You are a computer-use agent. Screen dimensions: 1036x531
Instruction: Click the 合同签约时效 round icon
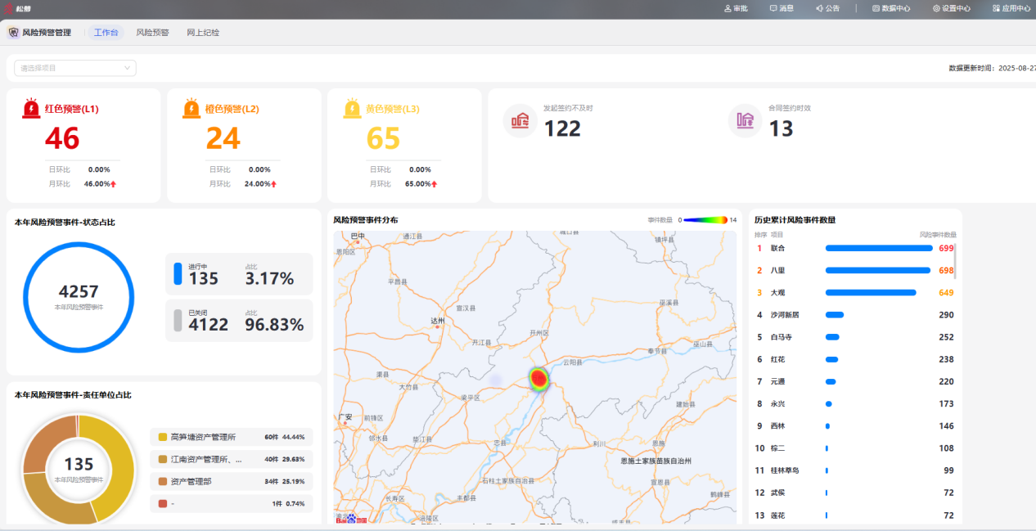tap(745, 121)
